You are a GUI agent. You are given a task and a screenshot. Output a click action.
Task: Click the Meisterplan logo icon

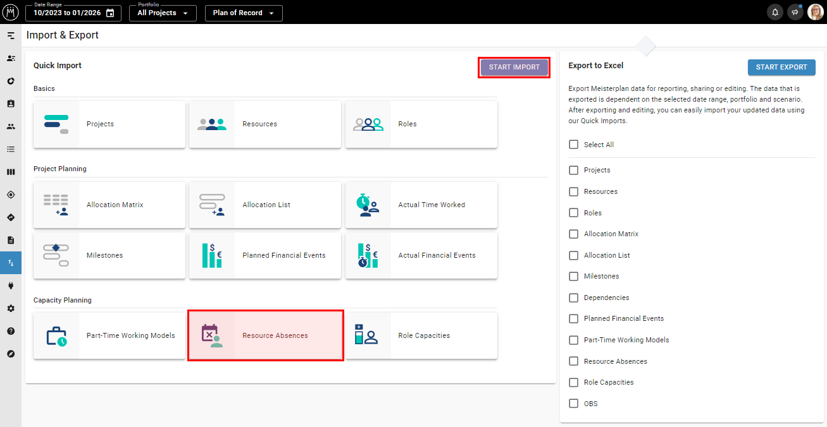click(11, 12)
